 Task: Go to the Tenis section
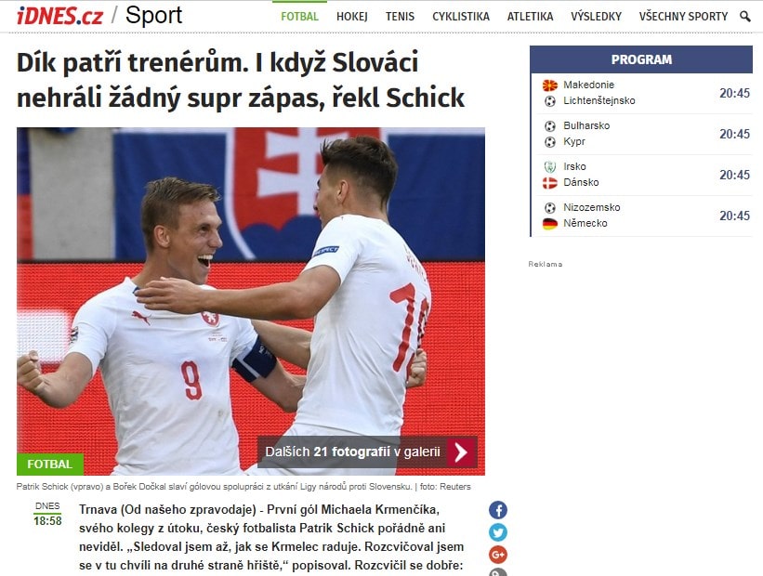tap(400, 17)
